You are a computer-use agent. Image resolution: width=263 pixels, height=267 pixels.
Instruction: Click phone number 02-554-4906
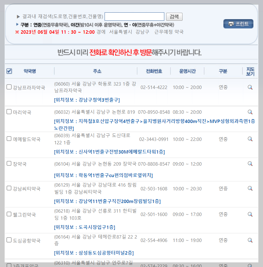click(x=154, y=240)
